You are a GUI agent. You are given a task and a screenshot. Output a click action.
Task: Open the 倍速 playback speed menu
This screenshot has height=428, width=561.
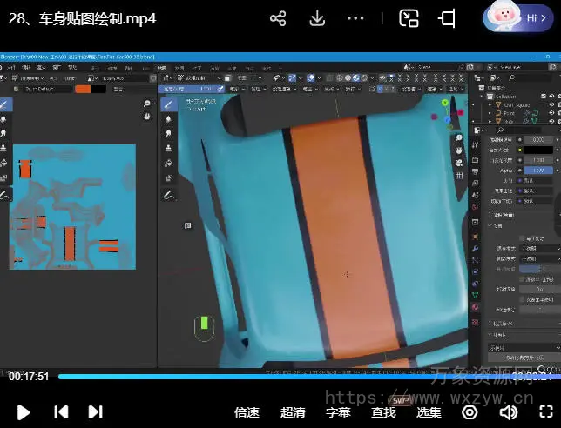pos(247,412)
